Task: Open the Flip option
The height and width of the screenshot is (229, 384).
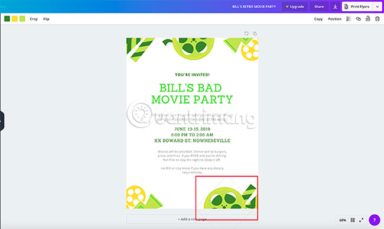Action: click(46, 19)
